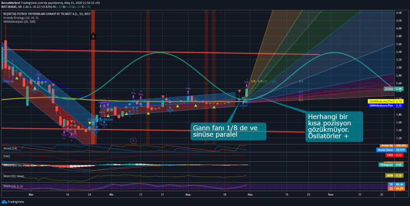Viewport: 410px width, 206px height.
Task: Click the yellow down-triangle signal marker
Action: pos(90,123)
